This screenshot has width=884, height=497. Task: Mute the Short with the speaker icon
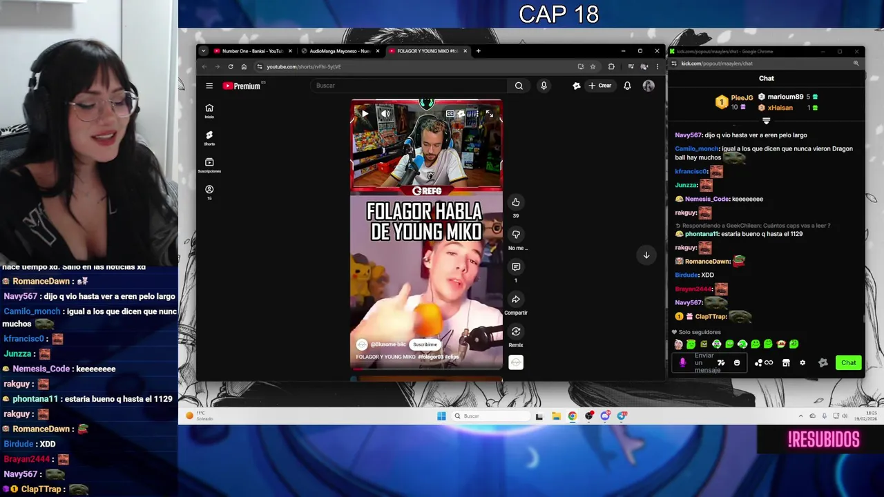(x=385, y=114)
